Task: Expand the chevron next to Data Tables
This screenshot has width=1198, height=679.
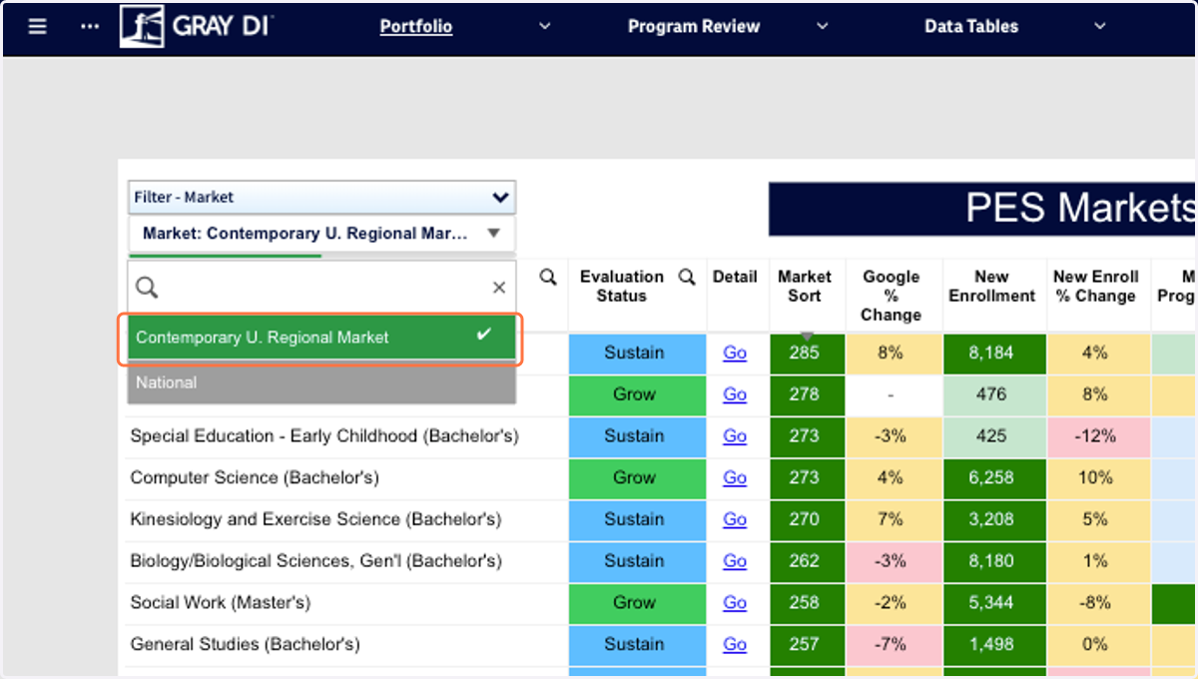Action: click(1100, 27)
